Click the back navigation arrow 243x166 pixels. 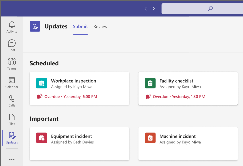(x=146, y=8)
